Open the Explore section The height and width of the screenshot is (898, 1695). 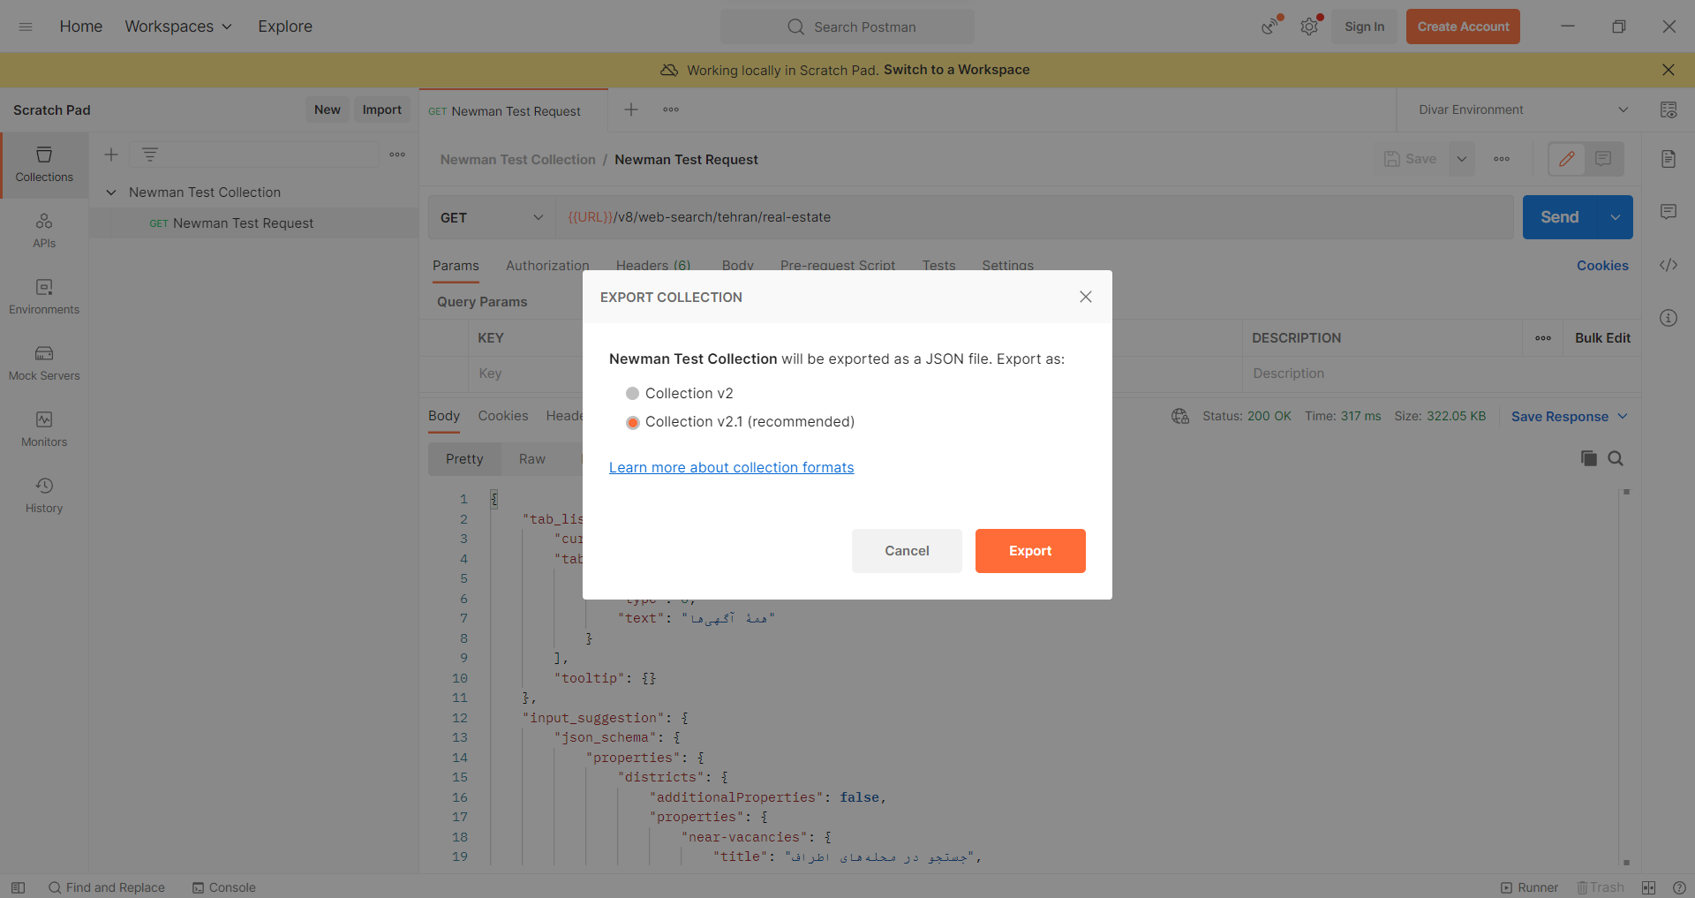point(285,26)
